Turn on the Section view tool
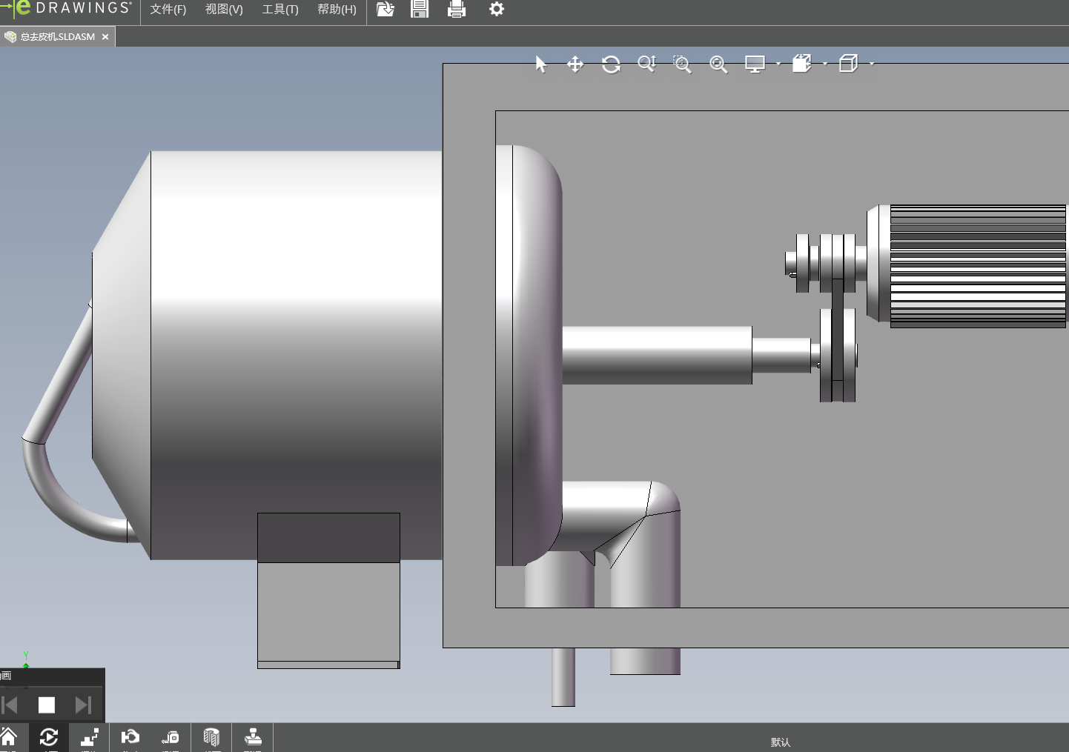Screen dimensions: 1069x752 click(x=211, y=737)
